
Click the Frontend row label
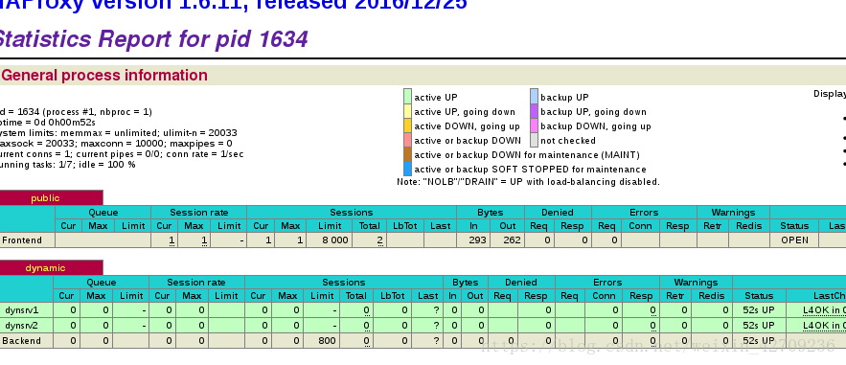22,240
